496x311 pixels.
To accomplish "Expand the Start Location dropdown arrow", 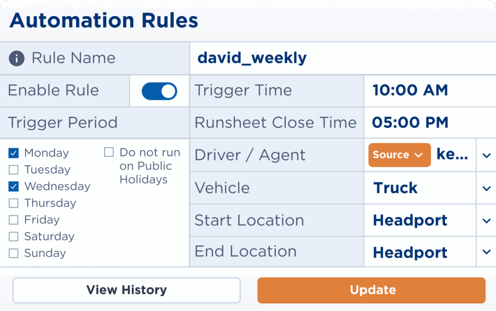I will coord(486,221).
